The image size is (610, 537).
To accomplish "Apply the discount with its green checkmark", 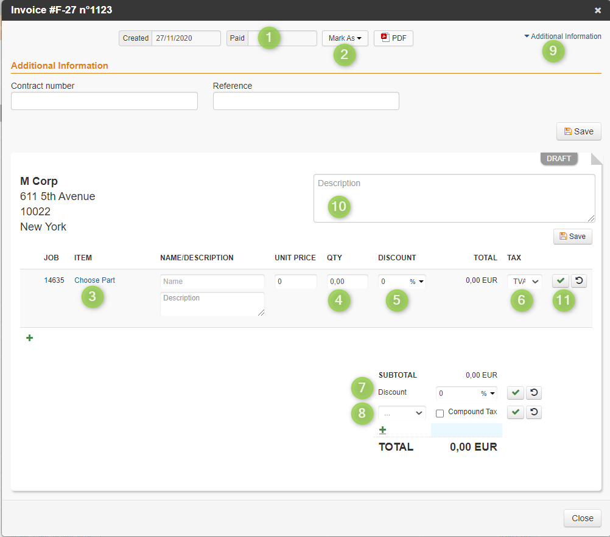I will coord(515,392).
